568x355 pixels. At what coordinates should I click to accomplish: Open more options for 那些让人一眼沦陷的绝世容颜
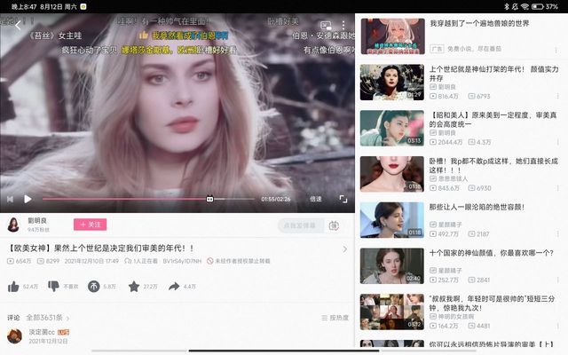[x=557, y=233]
